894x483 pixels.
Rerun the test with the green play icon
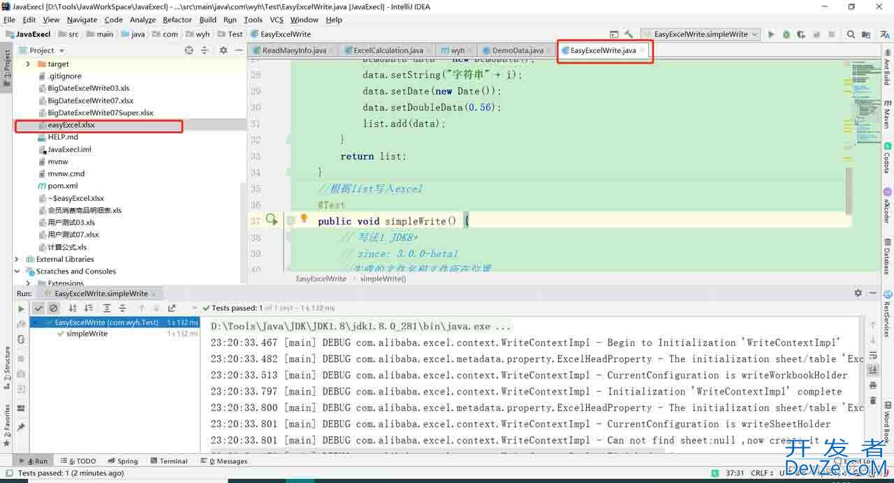coord(21,308)
